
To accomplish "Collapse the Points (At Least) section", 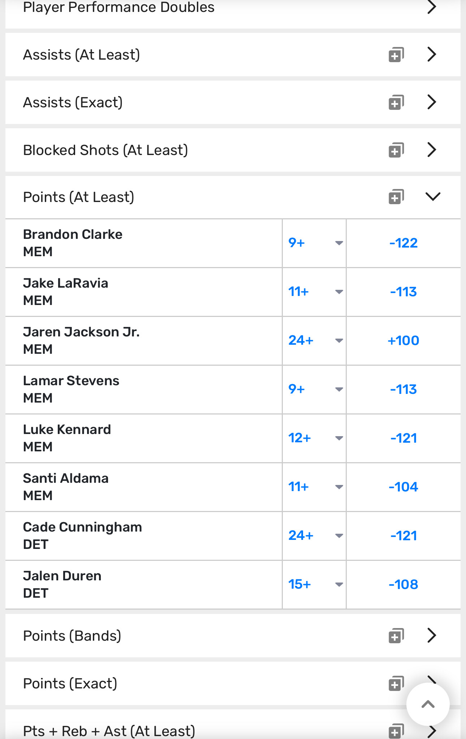I will 432,197.
